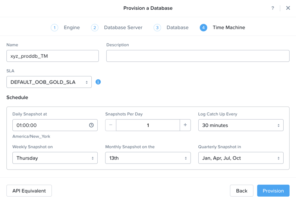Click the help question mark icon
The height and width of the screenshot is (203, 296).
273,8
